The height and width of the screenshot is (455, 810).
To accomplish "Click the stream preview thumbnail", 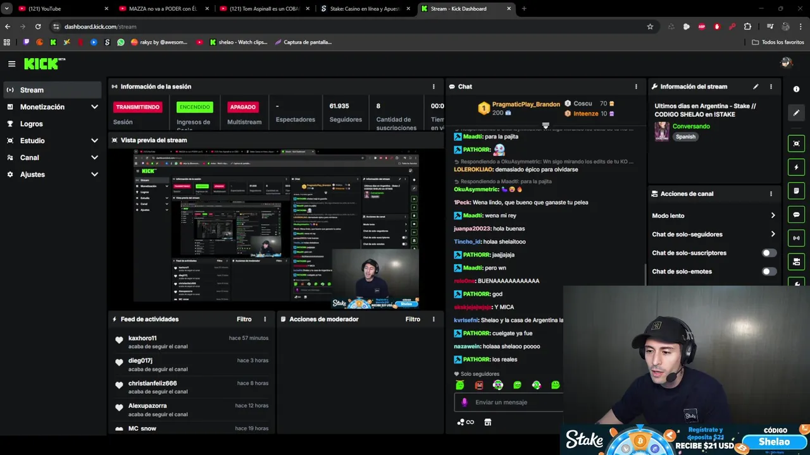I will [277, 229].
